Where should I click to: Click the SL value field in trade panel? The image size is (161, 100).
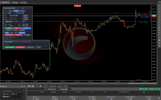tap(17, 22)
